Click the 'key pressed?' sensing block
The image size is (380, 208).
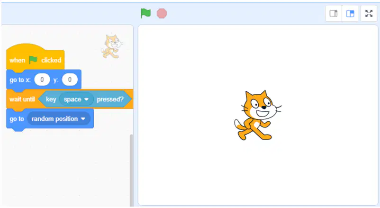85,99
